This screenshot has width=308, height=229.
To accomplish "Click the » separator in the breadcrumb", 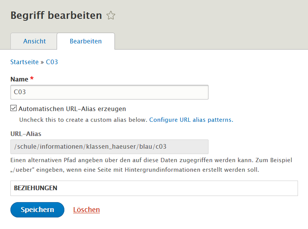I will (x=42, y=62).
